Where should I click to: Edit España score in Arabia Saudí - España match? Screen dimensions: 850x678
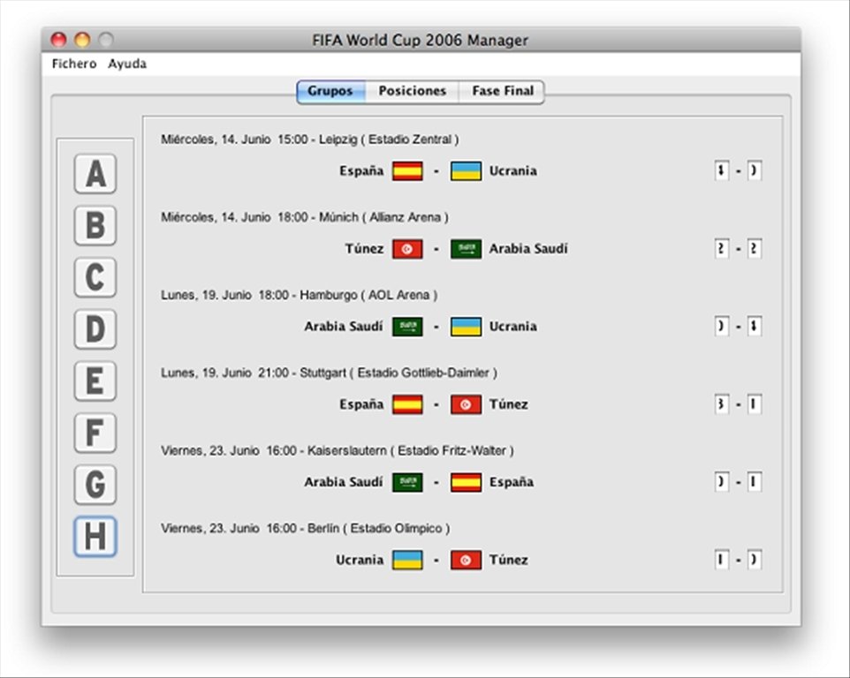[x=755, y=483]
